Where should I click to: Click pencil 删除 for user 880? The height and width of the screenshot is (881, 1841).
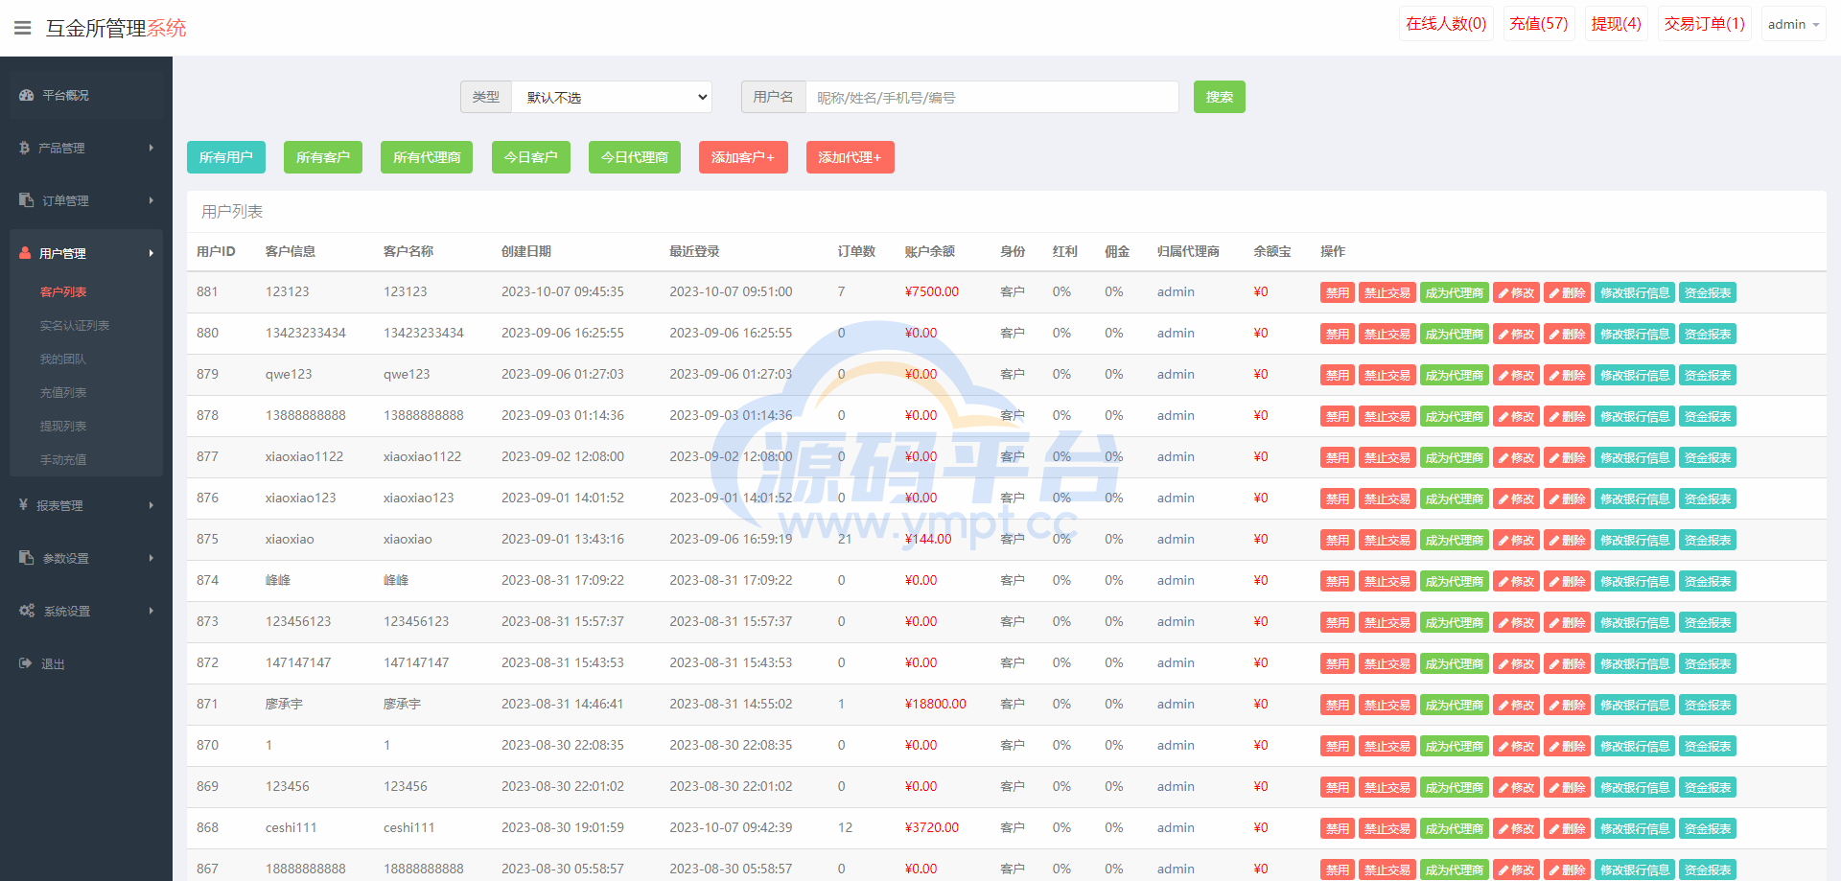pos(1567,334)
